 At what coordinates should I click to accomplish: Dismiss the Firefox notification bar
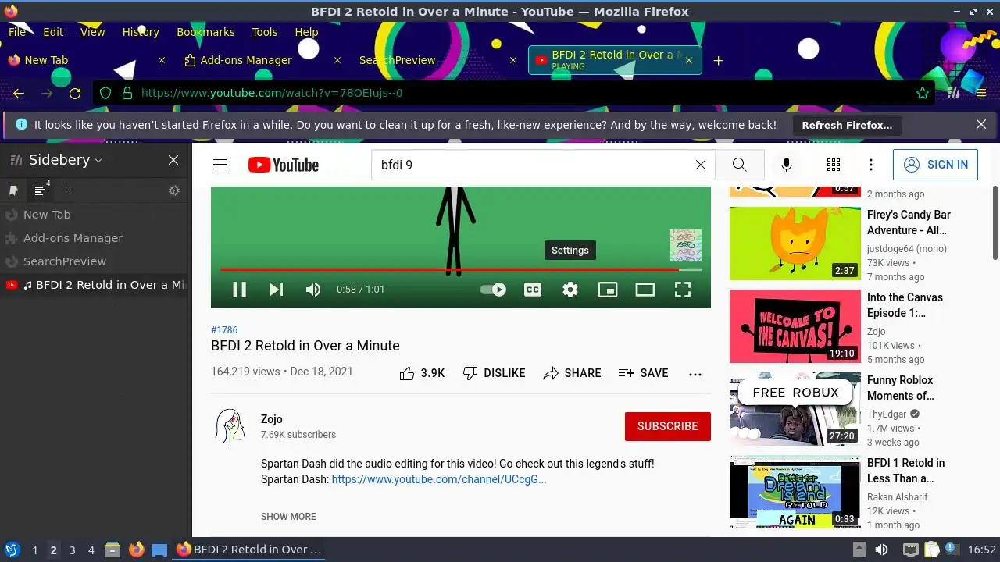click(x=981, y=124)
